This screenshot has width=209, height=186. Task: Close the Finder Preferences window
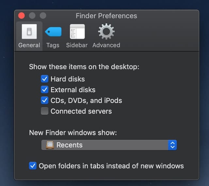click(x=22, y=16)
